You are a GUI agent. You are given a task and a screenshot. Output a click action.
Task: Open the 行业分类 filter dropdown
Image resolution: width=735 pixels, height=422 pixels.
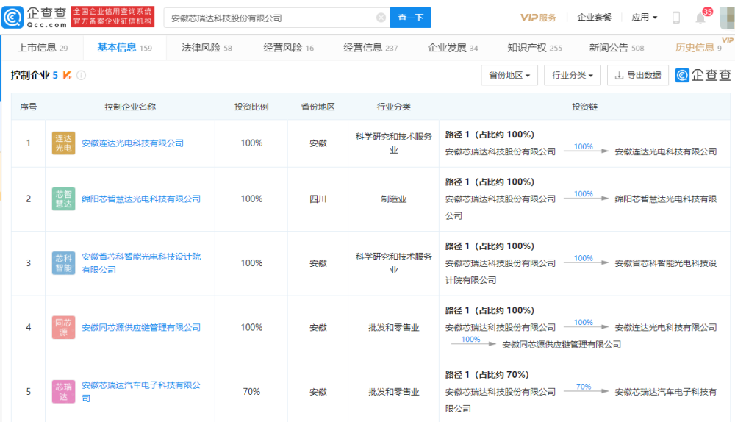point(573,75)
